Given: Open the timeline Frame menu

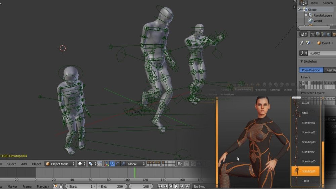Looking at the screenshot, I should coord(27,186).
